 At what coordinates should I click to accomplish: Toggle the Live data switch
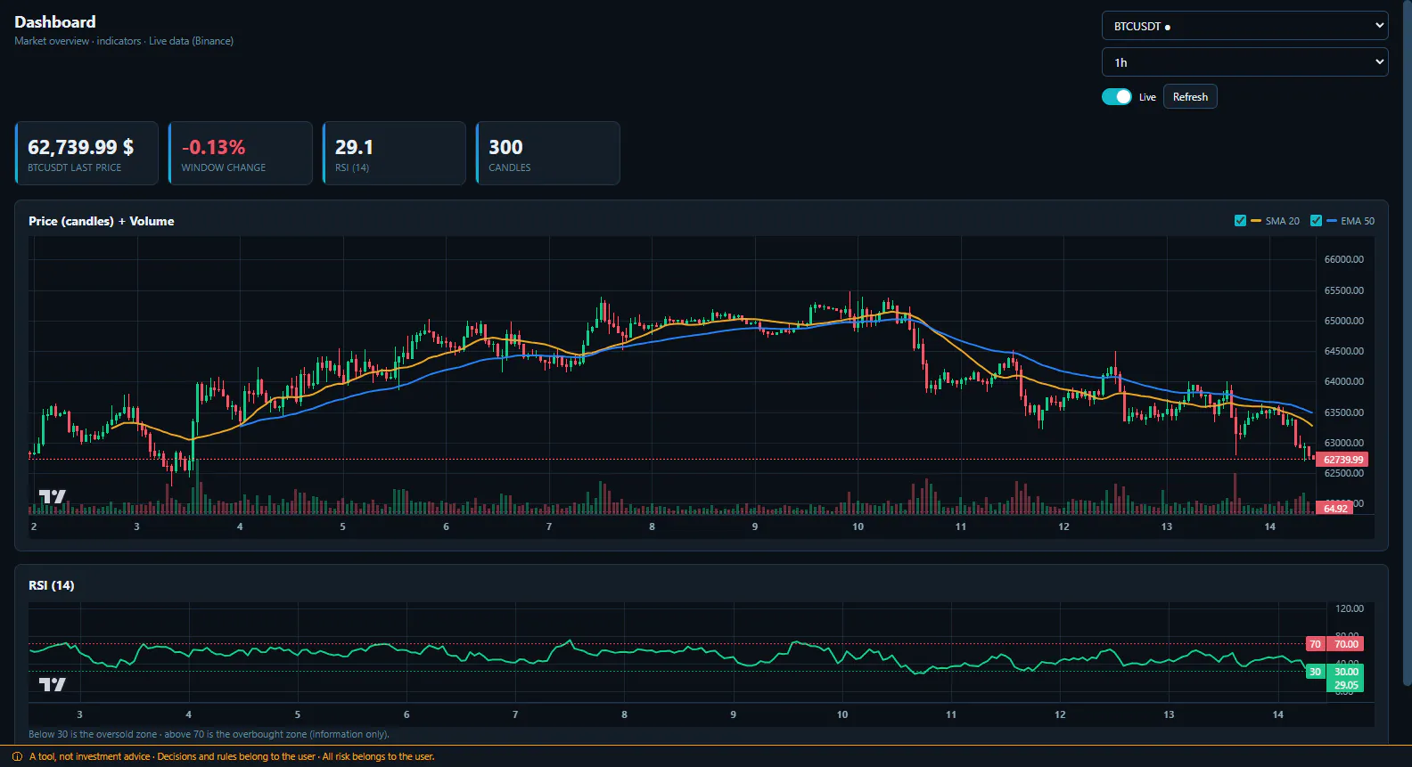pyautogui.click(x=1116, y=97)
